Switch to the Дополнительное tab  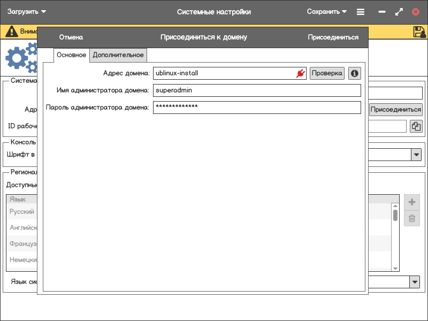pos(118,55)
